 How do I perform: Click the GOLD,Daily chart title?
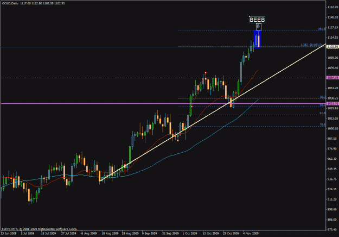(10, 3)
